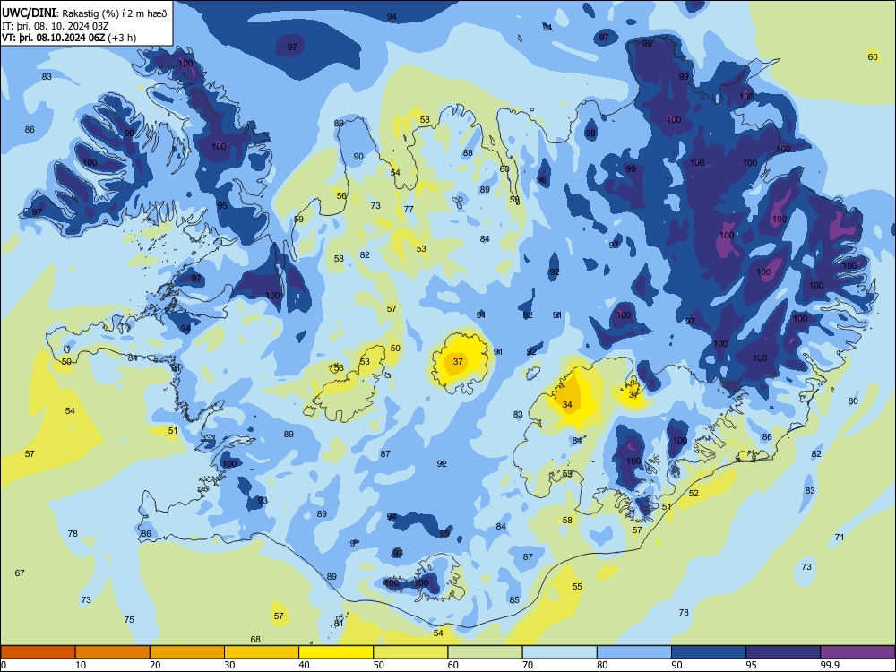Click the '68' value at the bottom edge

tap(255, 640)
